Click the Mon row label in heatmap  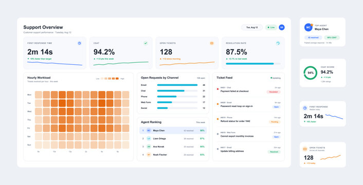[x=29, y=95]
